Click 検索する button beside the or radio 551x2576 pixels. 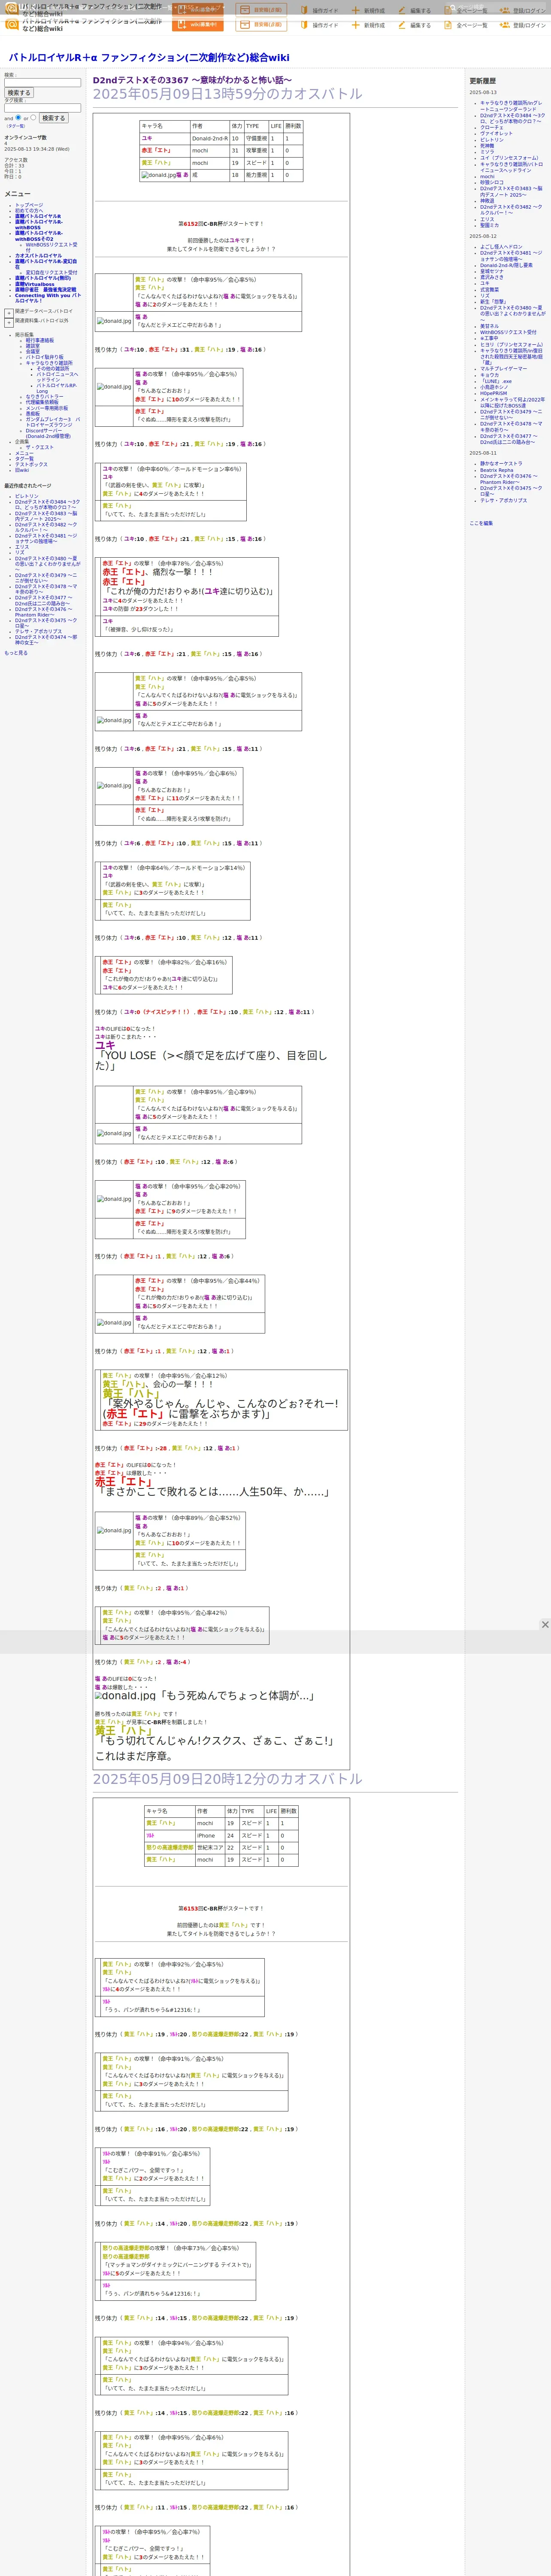tap(54, 118)
